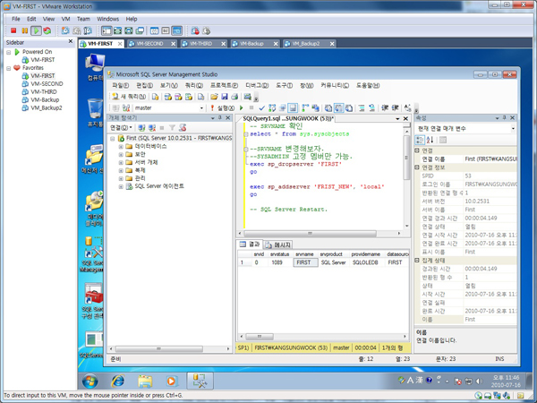Click the VMware Manage Snapshots icon
The image size is (537, 403).
tap(88, 30)
